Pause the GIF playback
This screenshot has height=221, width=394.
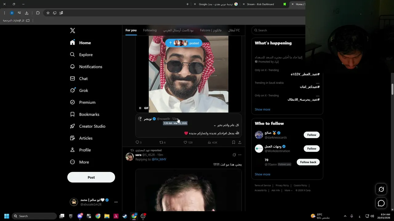coord(140,108)
